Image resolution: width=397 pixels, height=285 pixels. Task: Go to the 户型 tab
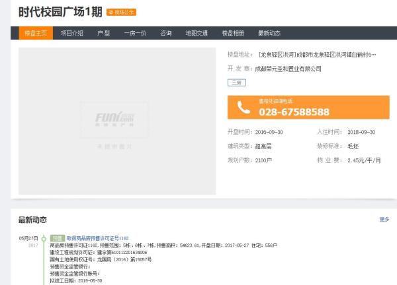point(103,33)
